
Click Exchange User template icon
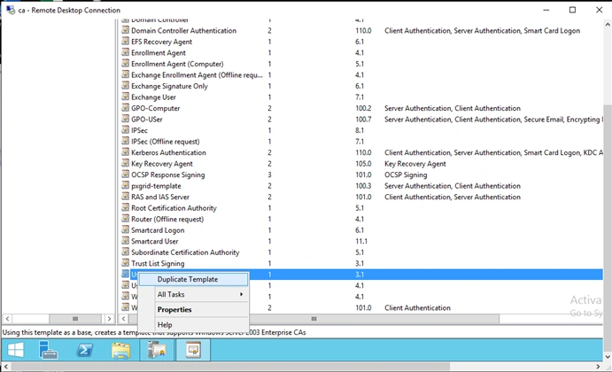(x=125, y=97)
